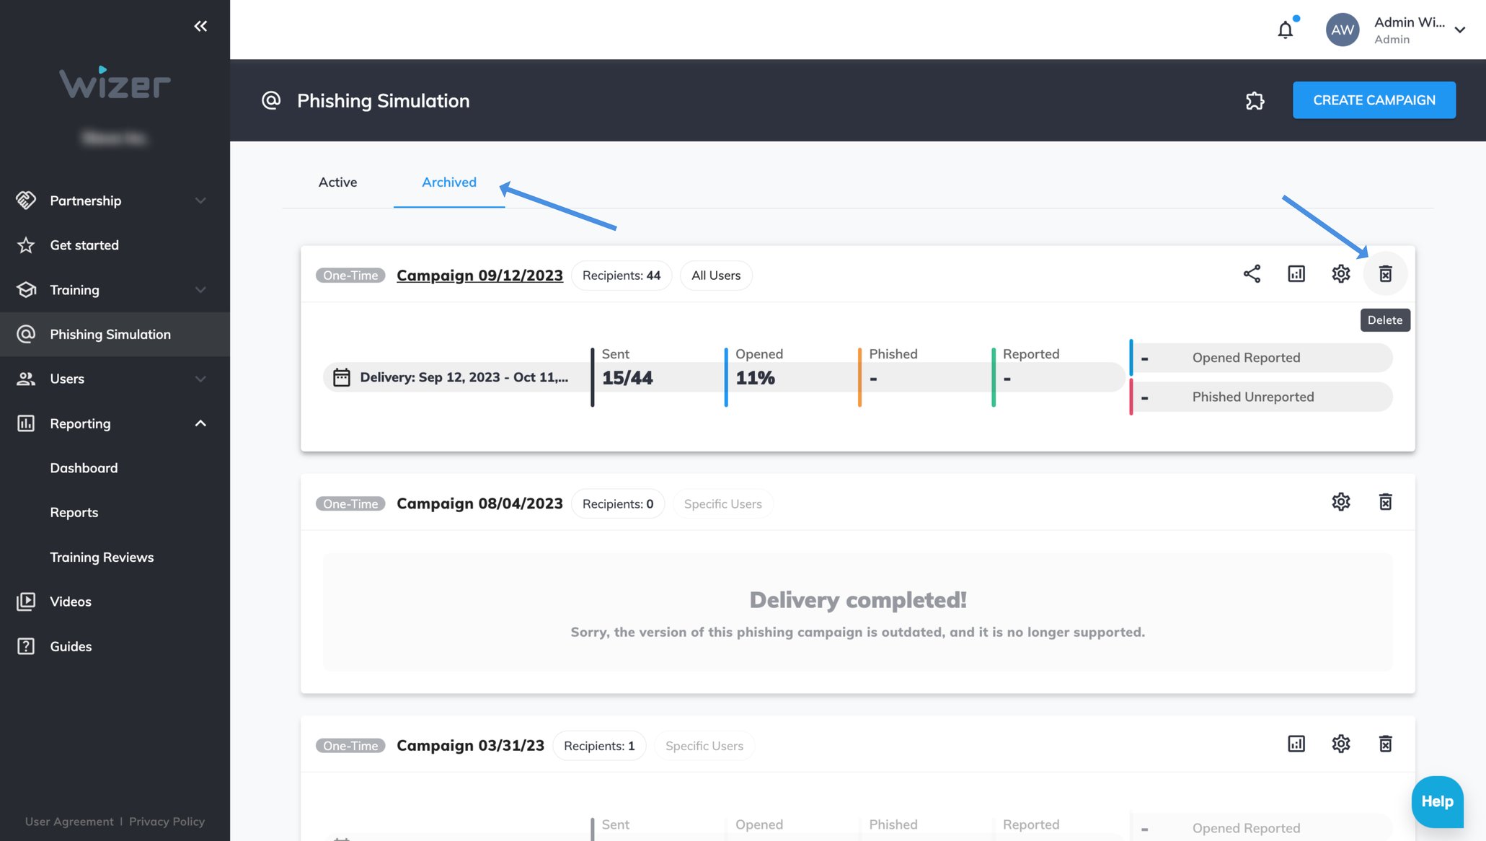
Task: Open the notification bell
Action: click(x=1286, y=30)
